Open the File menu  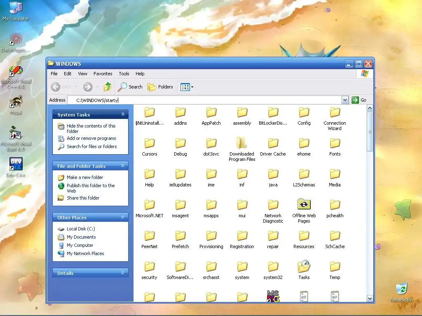(54, 74)
